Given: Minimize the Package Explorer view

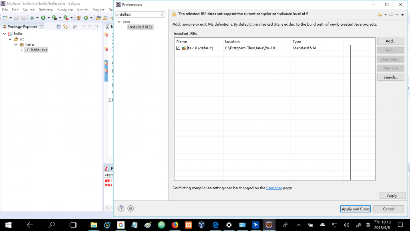Looking at the screenshot, I should 89,26.
